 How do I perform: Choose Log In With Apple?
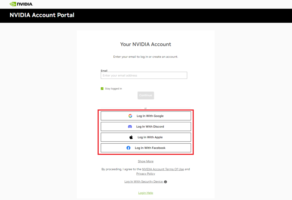[146, 137]
